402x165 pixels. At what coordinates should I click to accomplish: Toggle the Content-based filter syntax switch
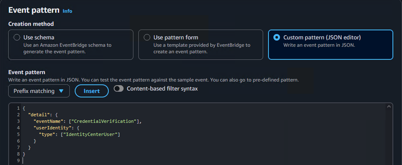click(118, 89)
